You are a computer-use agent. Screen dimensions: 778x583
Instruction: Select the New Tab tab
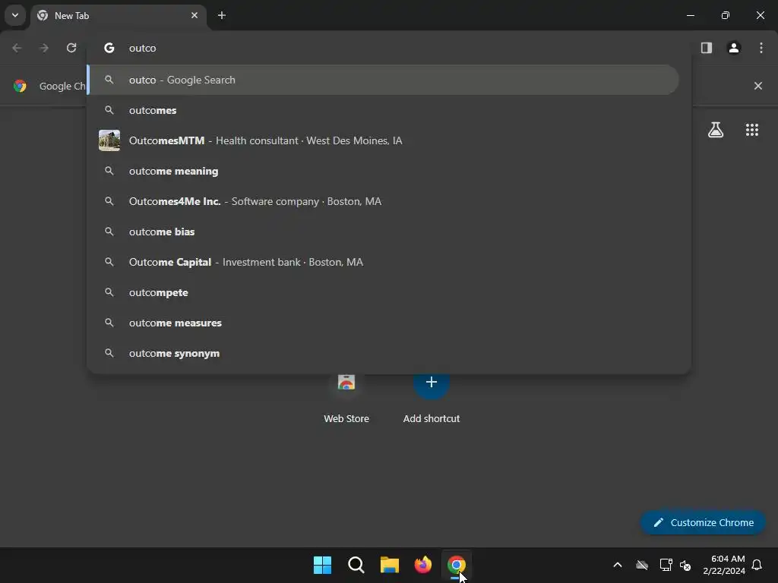119,16
